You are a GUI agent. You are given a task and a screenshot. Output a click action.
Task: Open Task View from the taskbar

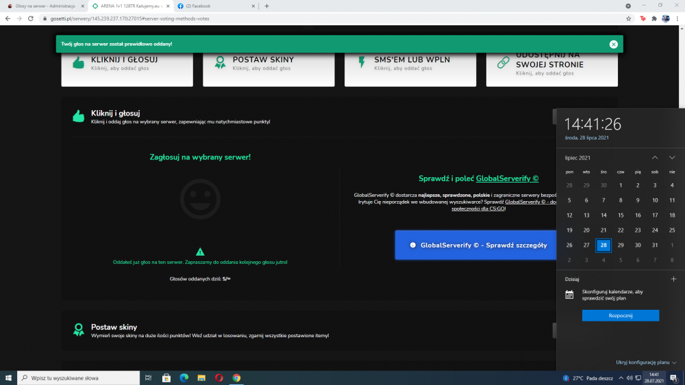click(149, 378)
